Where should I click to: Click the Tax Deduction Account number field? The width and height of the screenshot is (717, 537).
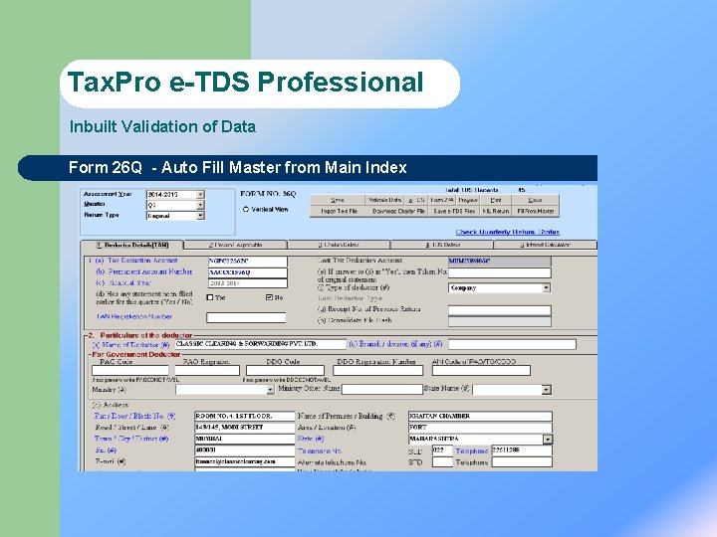pyautogui.click(x=247, y=262)
